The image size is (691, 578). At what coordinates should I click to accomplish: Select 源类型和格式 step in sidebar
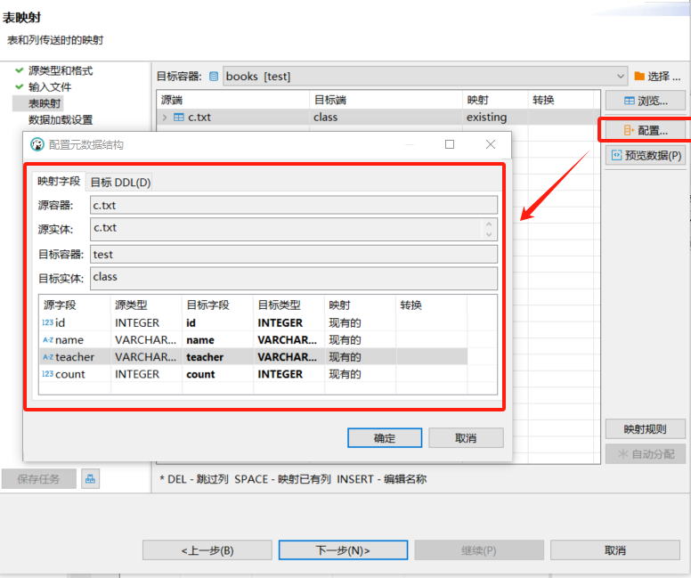(x=61, y=71)
